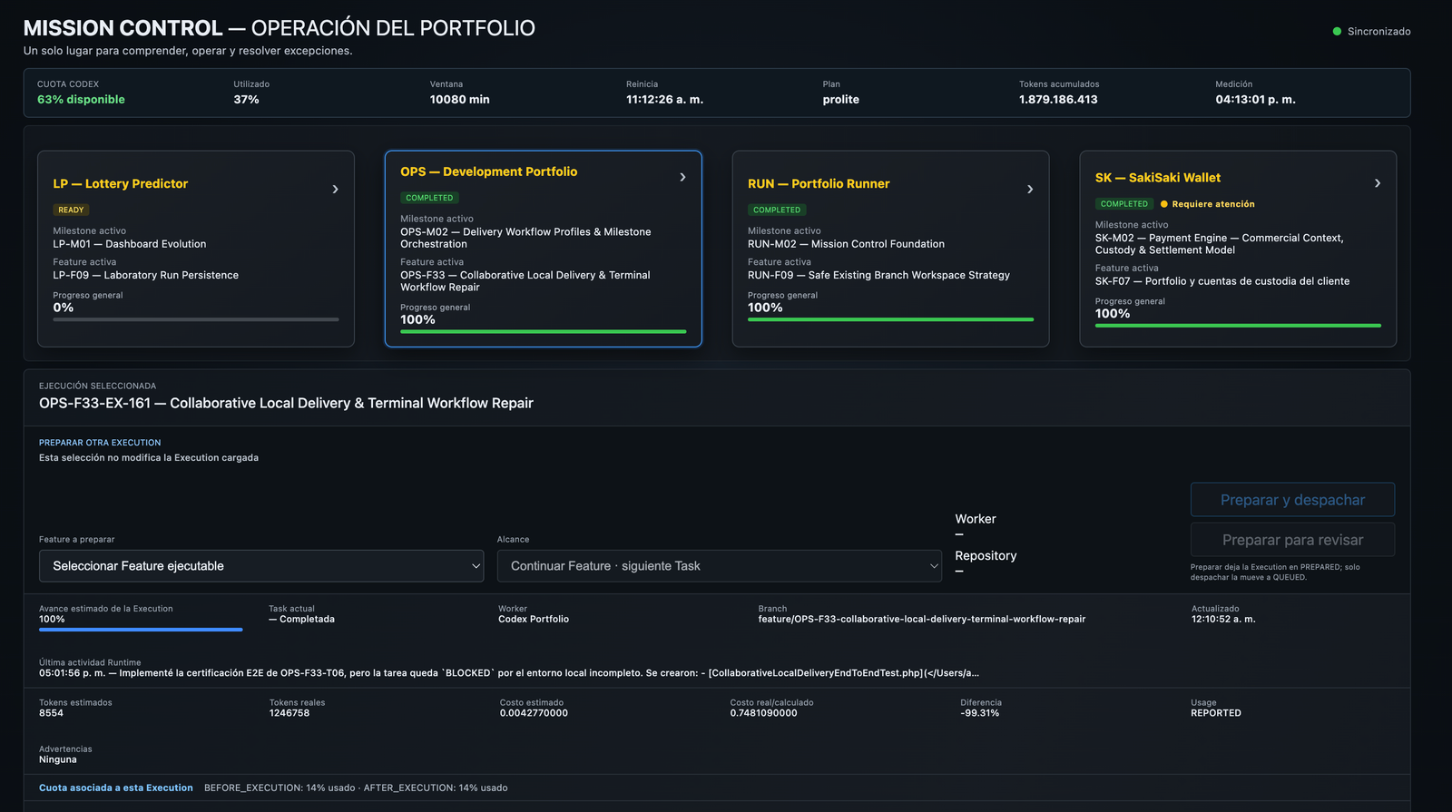Click the OPS-F33 feature text in OPS card

[525, 281]
